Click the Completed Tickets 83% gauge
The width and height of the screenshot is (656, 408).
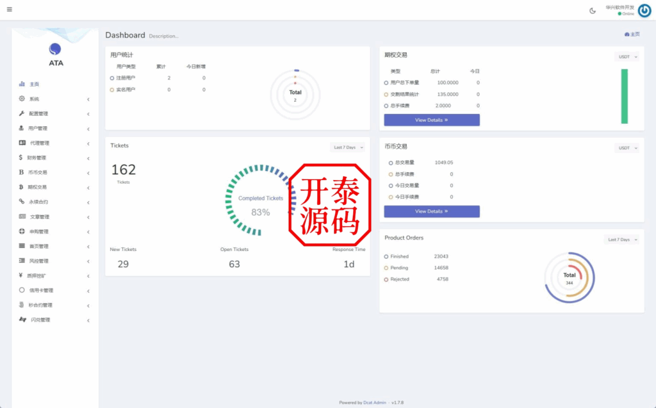(260, 200)
